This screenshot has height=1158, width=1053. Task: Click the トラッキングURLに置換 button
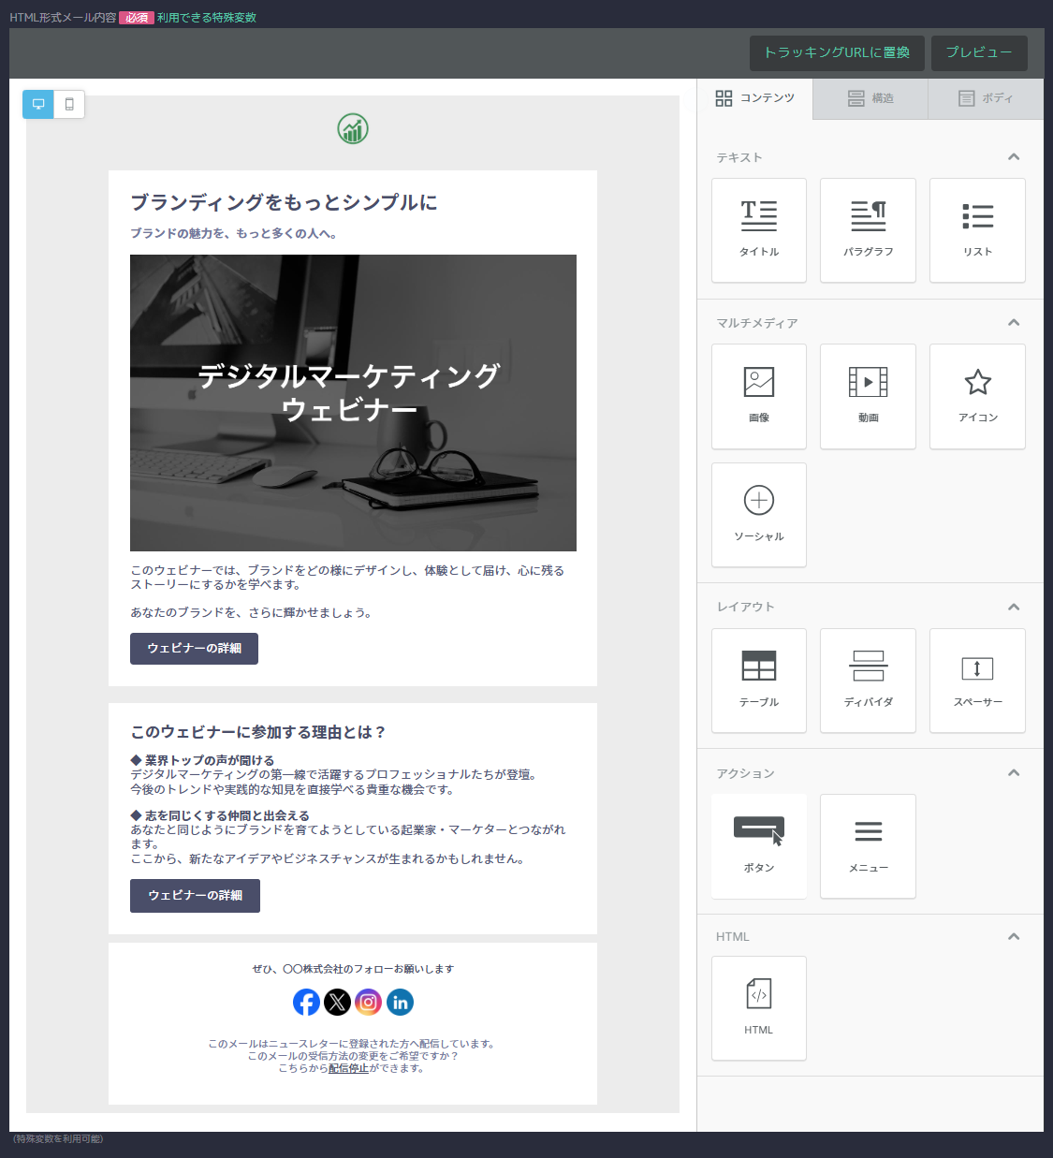837,52
